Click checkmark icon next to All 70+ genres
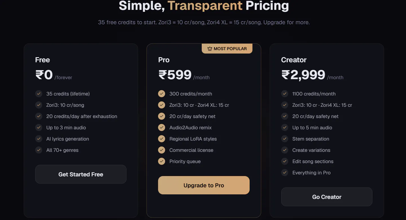The image size is (406, 220). [39, 150]
